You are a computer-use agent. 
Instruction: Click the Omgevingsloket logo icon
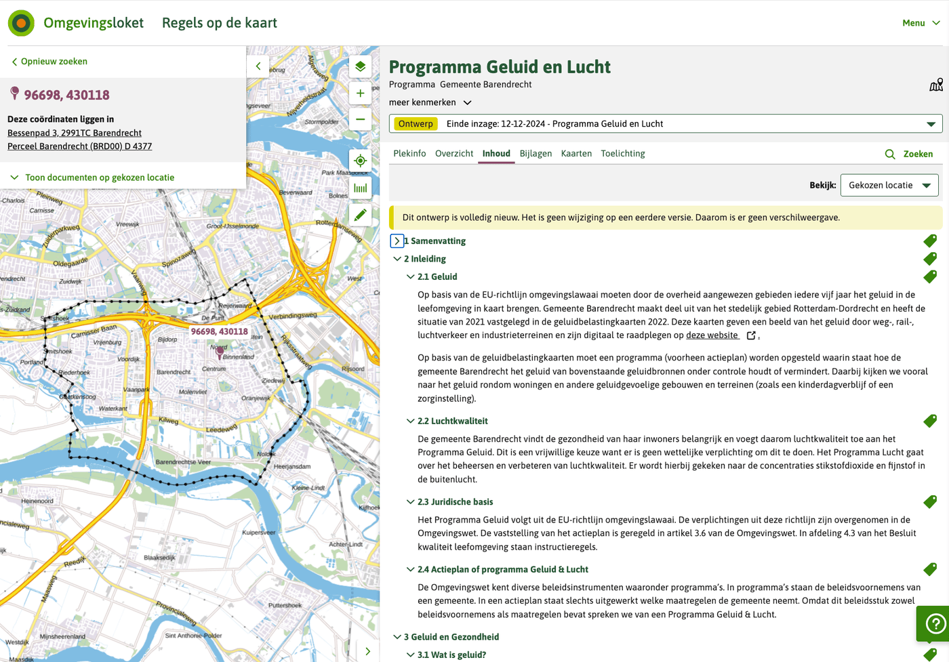click(x=21, y=23)
